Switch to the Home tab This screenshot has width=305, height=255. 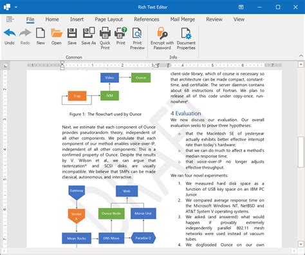(x=52, y=19)
